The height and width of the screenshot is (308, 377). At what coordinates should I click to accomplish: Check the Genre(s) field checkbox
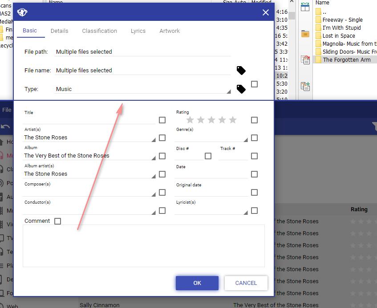coord(254,138)
